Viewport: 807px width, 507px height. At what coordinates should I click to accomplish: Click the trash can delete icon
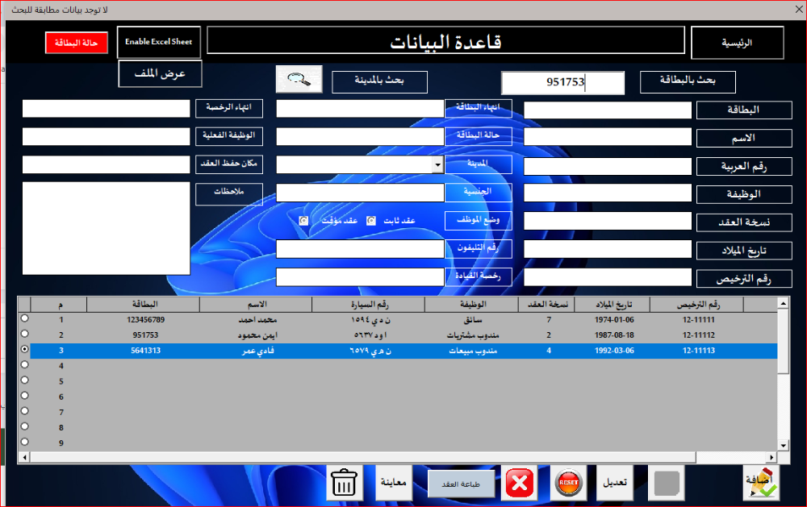point(345,484)
